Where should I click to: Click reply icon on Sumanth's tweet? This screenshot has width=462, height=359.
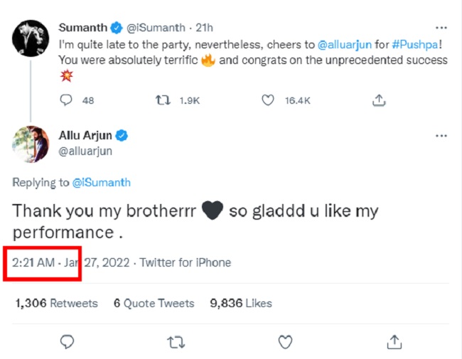[66, 100]
